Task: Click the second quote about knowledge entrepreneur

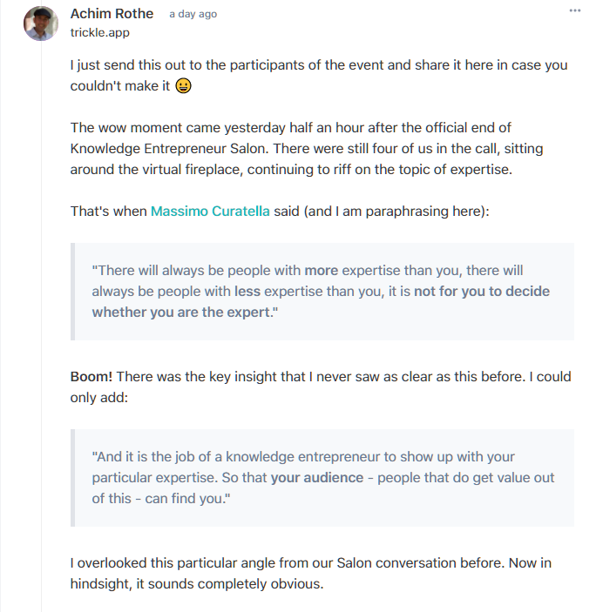Action: click(x=323, y=477)
